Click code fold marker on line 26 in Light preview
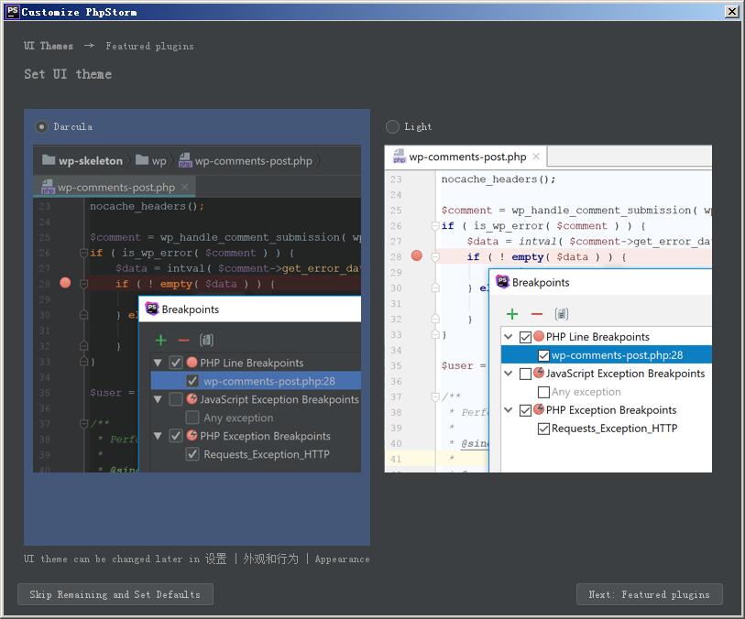 point(435,226)
